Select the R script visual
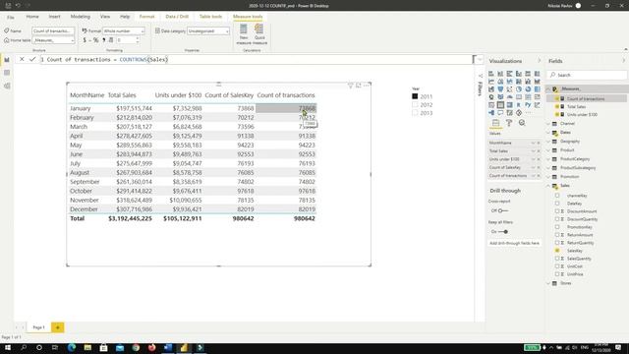 pos(519,105)
